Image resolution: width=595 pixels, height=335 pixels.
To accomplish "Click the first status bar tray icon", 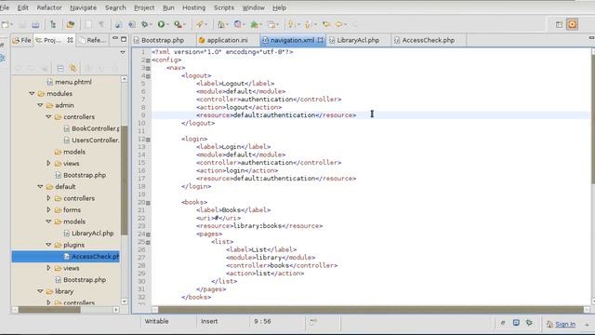I will coord(502,323).
